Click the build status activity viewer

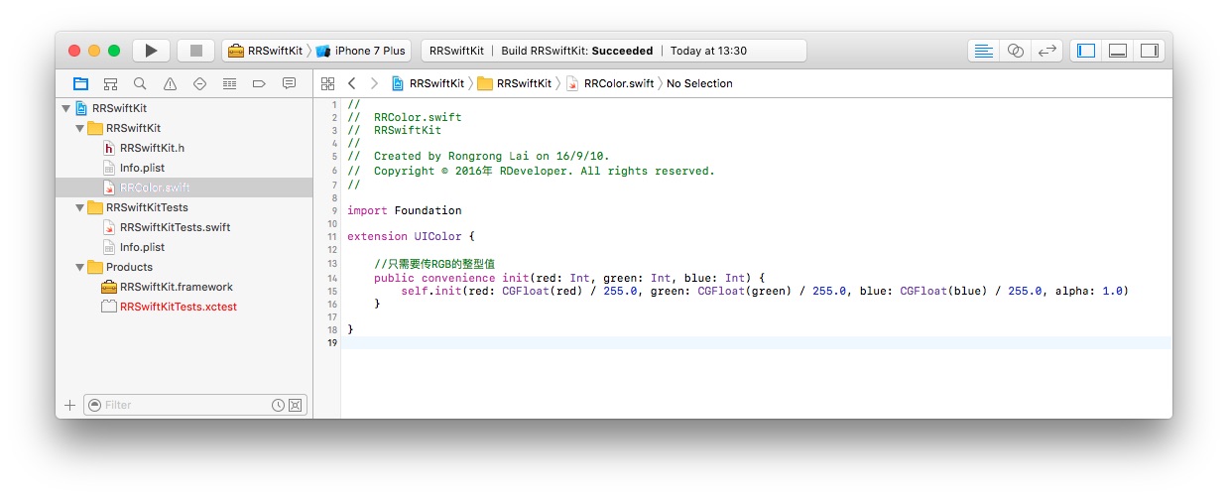point(614,51)
